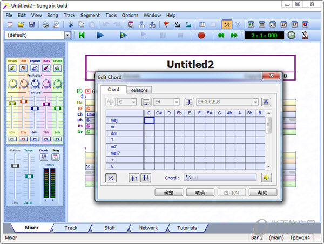This screenshot has width=324, height=244.
Task: Start playback with the blue Play button
Action: [100, 35]
